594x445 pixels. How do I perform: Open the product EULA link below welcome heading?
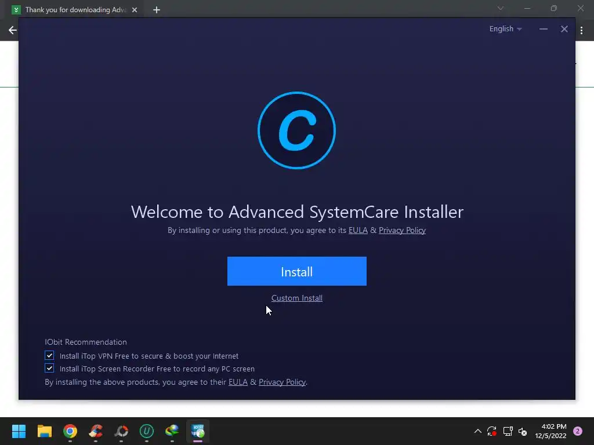358,230
